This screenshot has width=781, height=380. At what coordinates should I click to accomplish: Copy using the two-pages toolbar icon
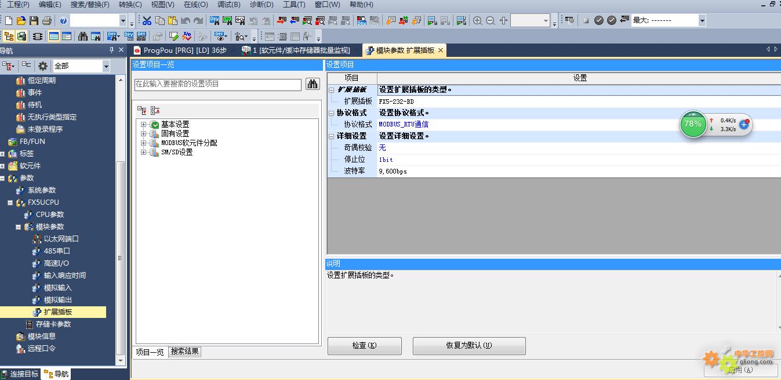coord(159,21)
